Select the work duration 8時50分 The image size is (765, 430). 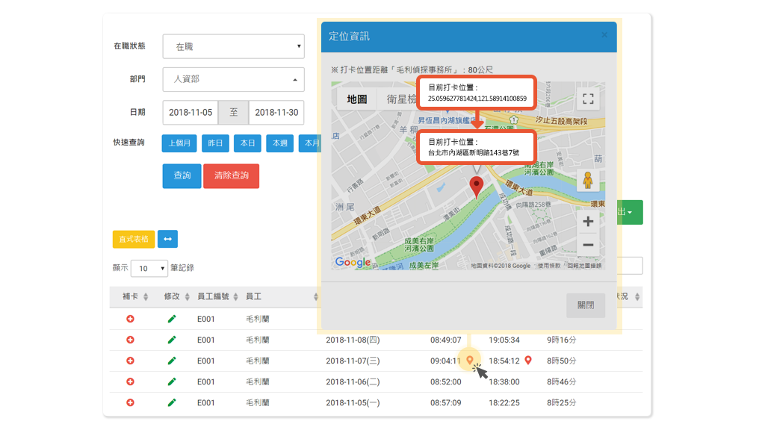[562, 361]
